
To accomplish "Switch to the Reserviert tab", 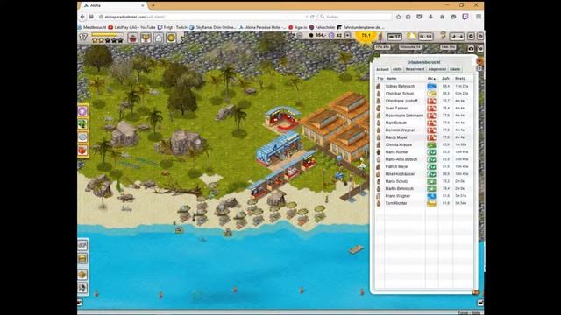I will [x=415, y=69].
